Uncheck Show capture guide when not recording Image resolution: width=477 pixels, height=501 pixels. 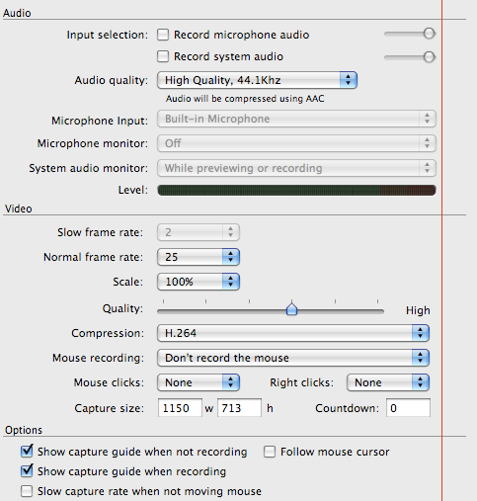click(x=27, y=452)
